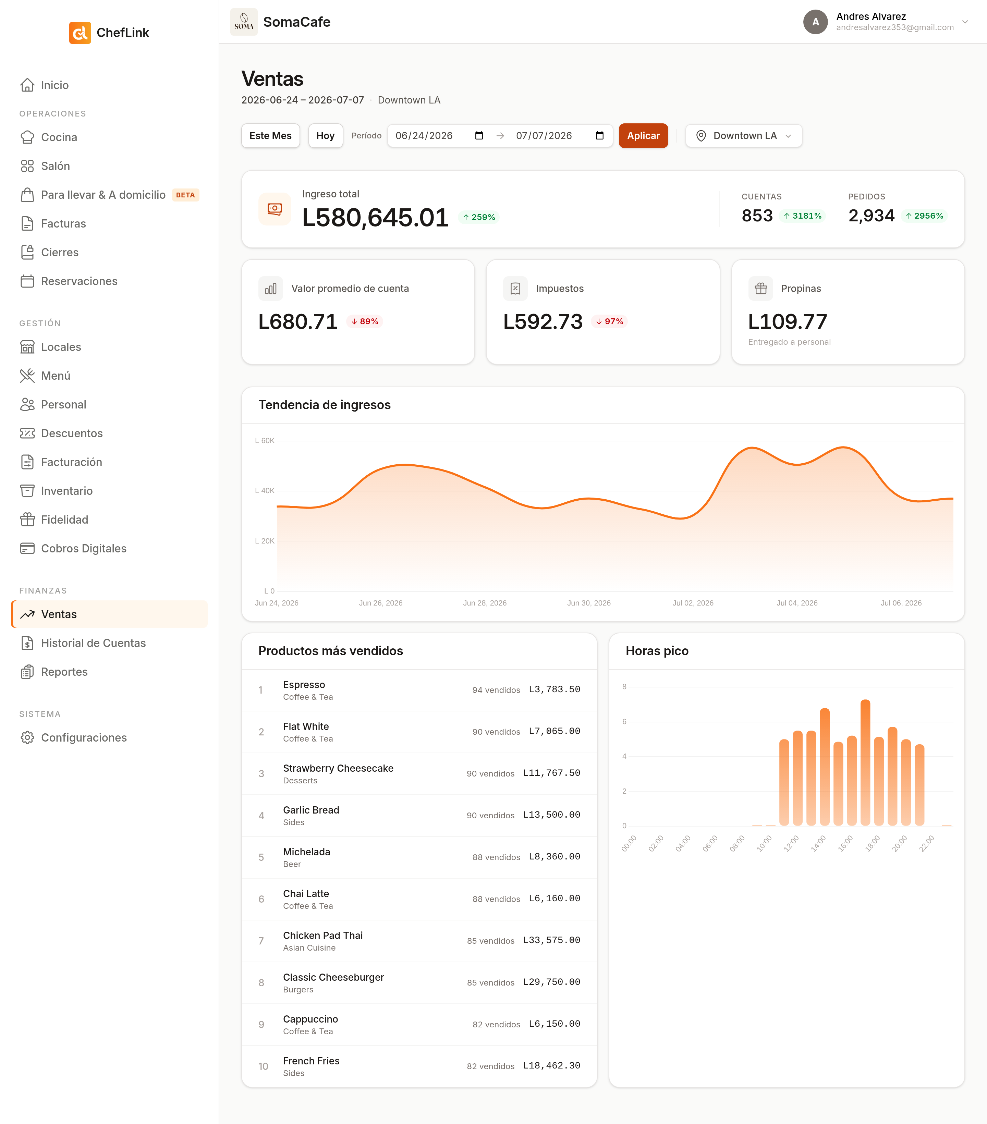Click end date field 07/07/2026
The height and width of the screenshot is (1124, 987).
pos(560,136)
